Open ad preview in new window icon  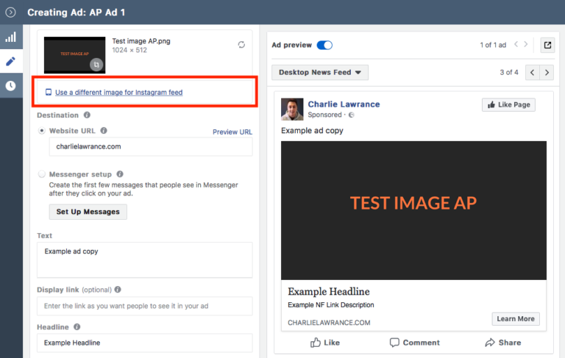pyautogui.click(x=547, y=45)
